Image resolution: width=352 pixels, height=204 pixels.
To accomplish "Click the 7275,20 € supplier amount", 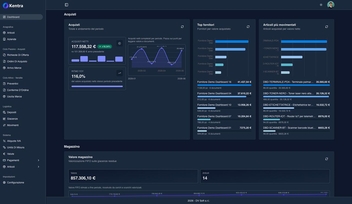I will point(245,128).
